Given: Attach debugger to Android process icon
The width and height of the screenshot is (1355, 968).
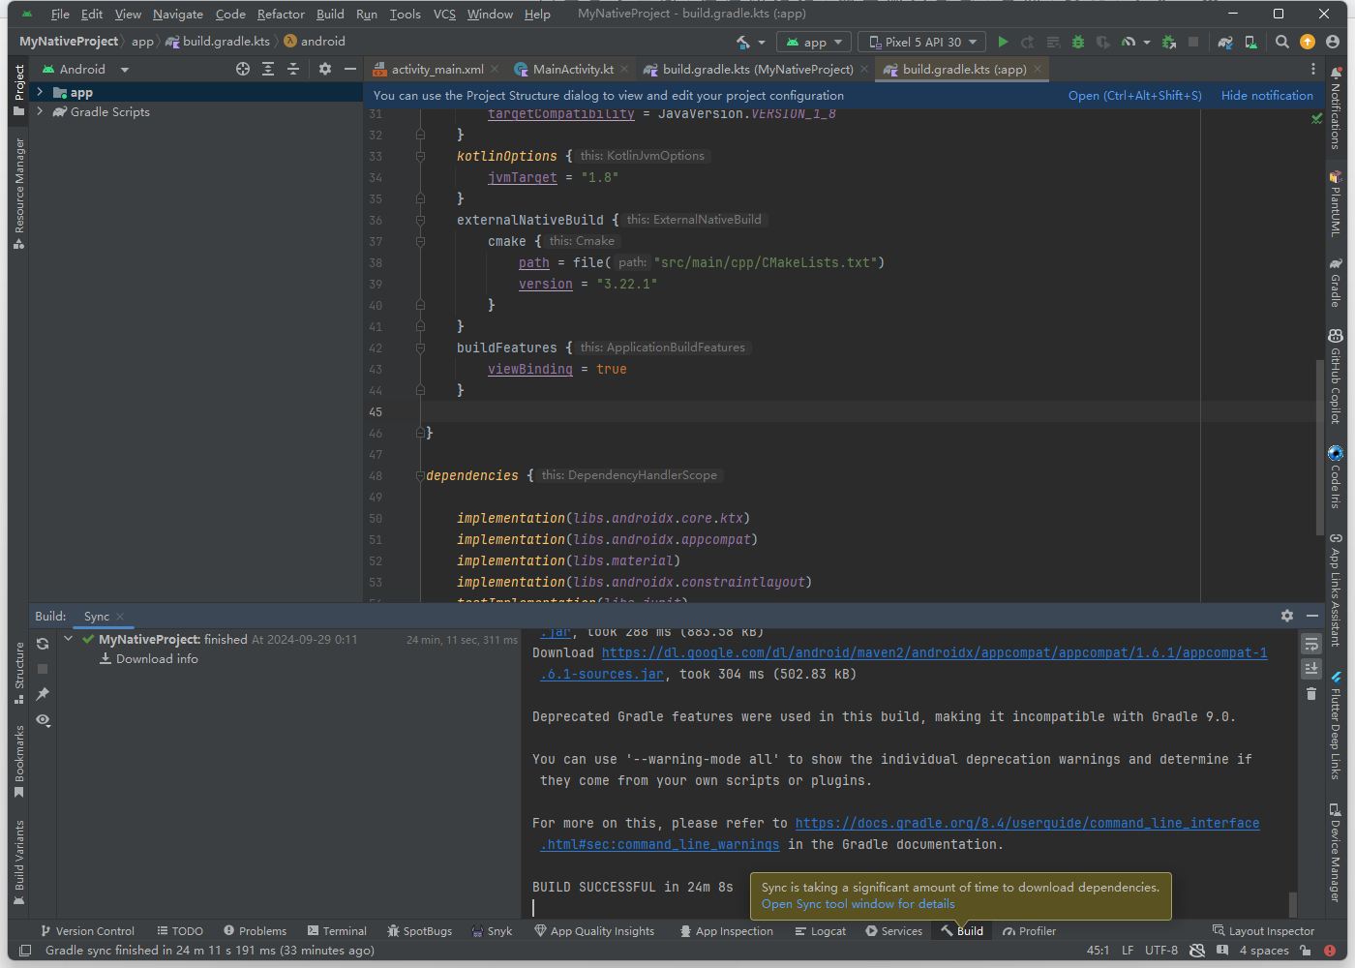Looking at the screenshot, I should (1169, 42).
